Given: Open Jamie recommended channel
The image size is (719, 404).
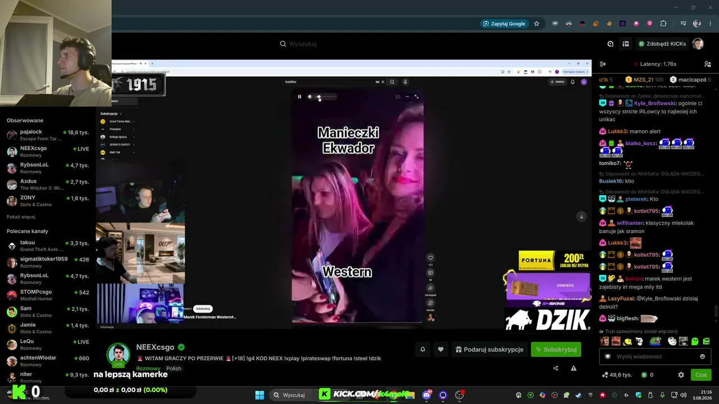Looking at the screenshot, I should (x=48, y=328).
